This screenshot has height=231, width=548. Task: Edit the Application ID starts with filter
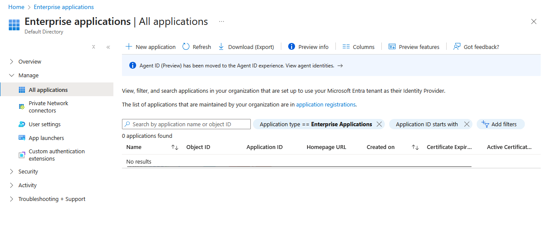(x=427, y=124)
